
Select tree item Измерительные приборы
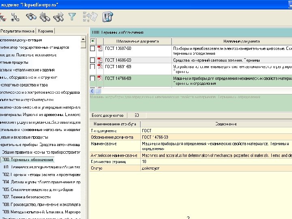tap(40, 145)
